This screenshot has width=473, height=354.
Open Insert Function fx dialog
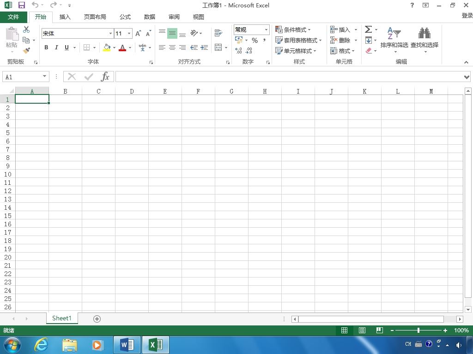tap(105, 77)
